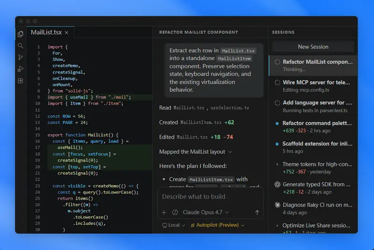Click the plus attach icon in chat input

pyautogui.click(x=164, y=212)
